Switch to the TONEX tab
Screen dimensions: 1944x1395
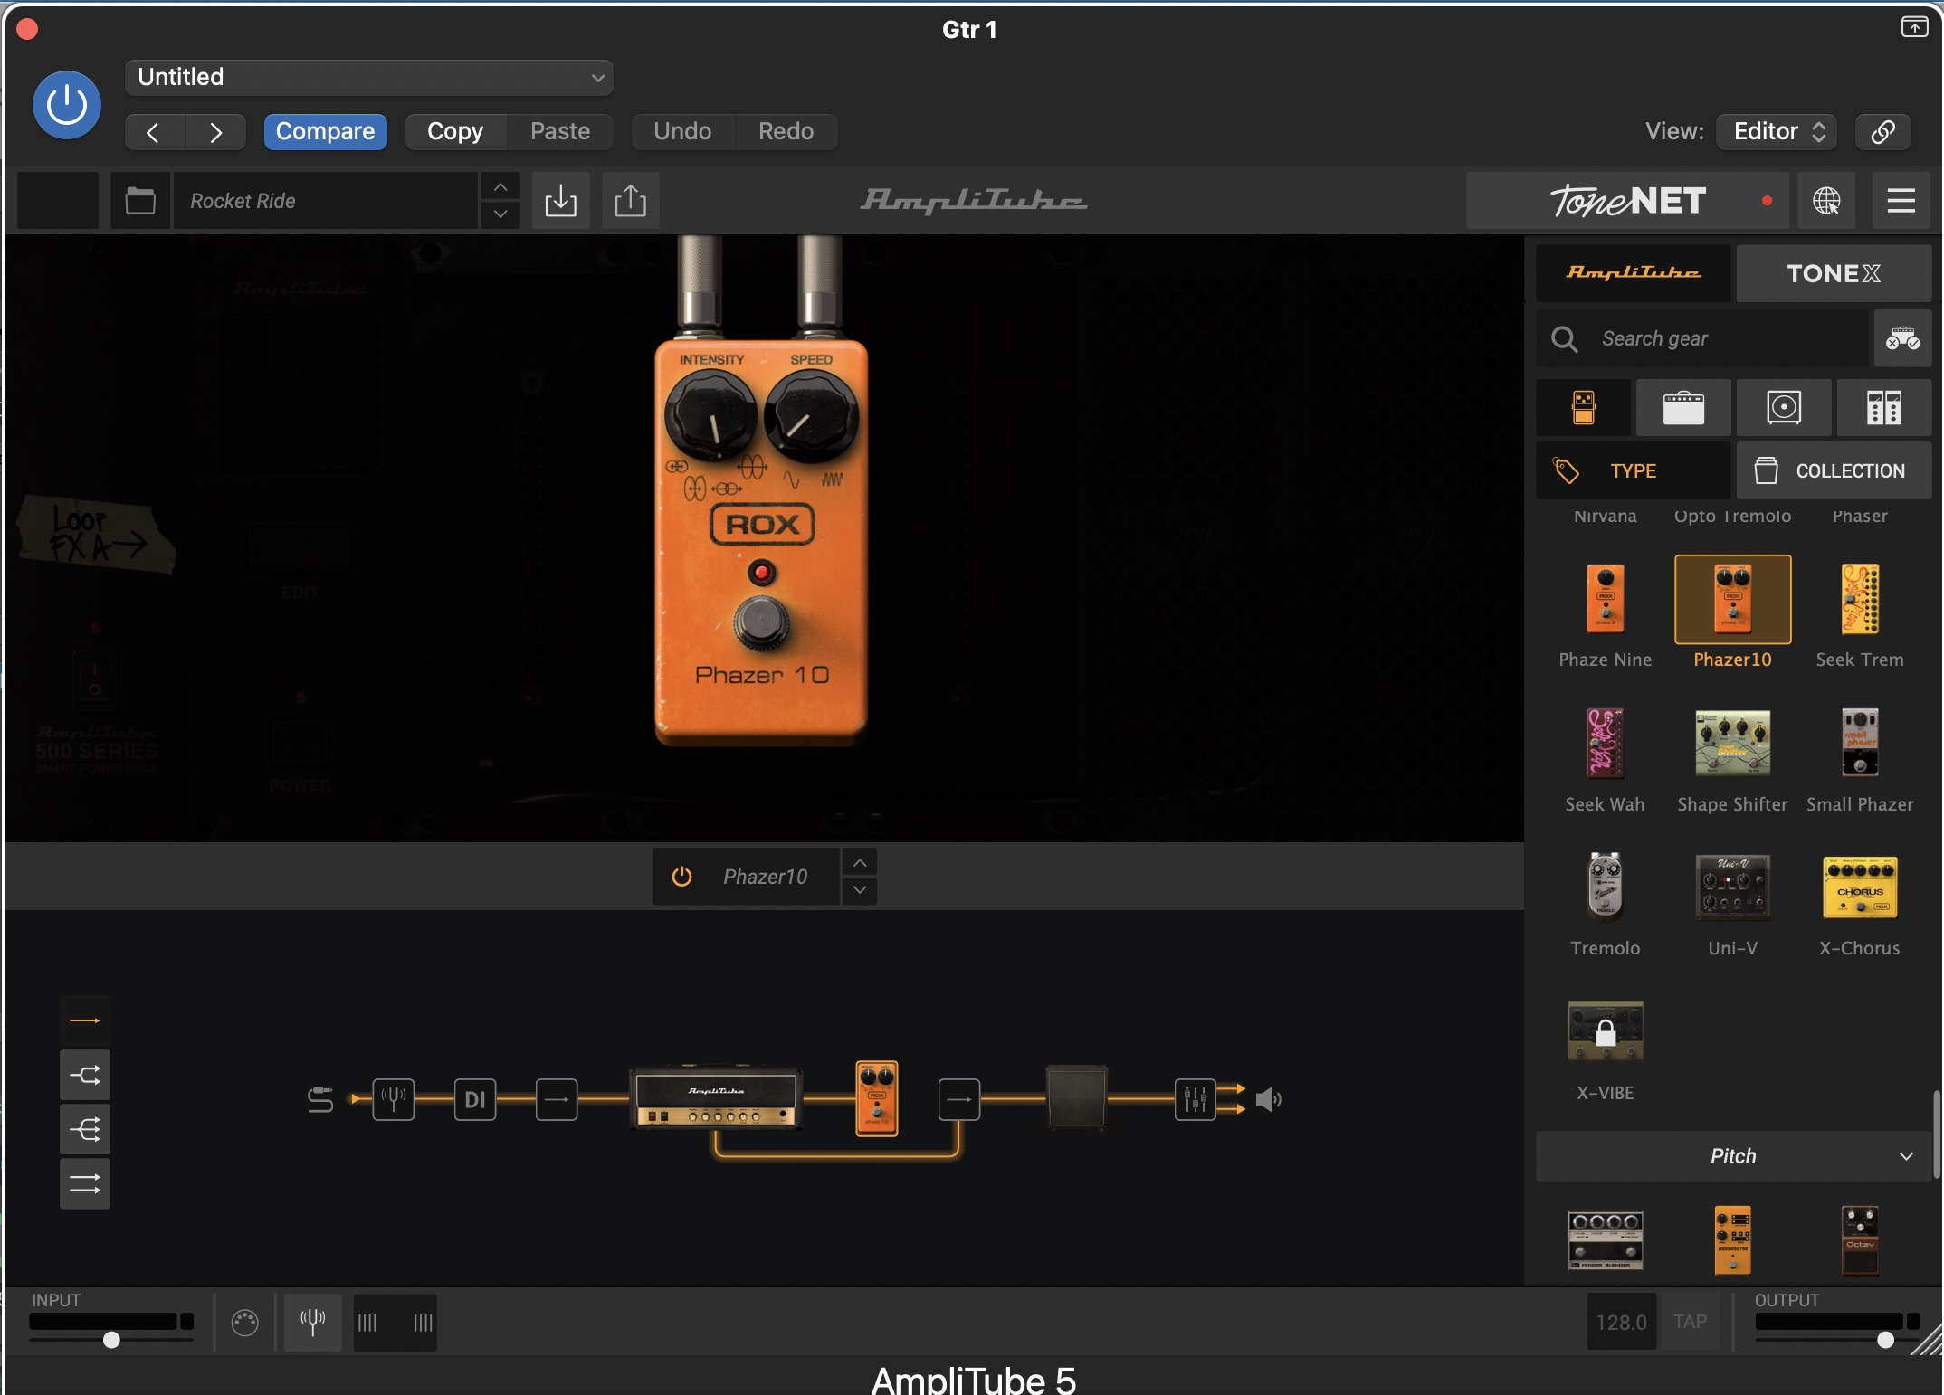[1833, 273]
